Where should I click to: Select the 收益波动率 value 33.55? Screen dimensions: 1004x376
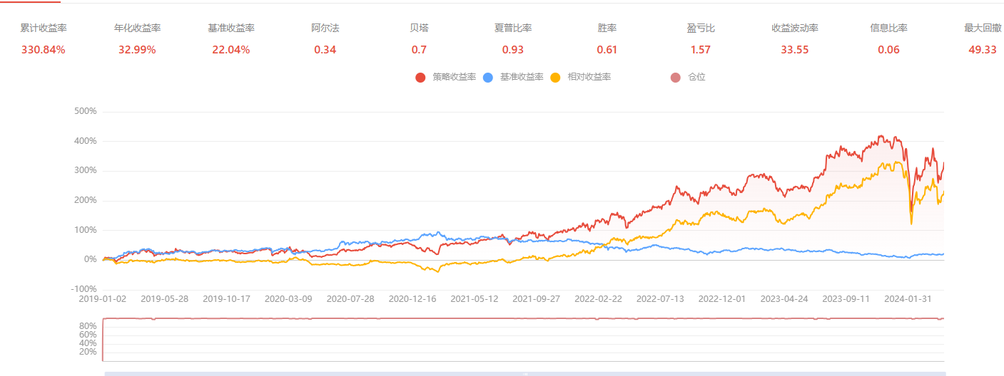794,50
